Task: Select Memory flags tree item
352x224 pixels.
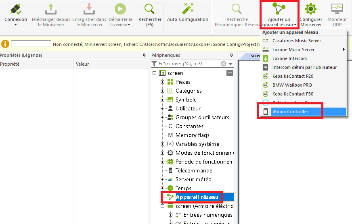Action: pos(192,135)
